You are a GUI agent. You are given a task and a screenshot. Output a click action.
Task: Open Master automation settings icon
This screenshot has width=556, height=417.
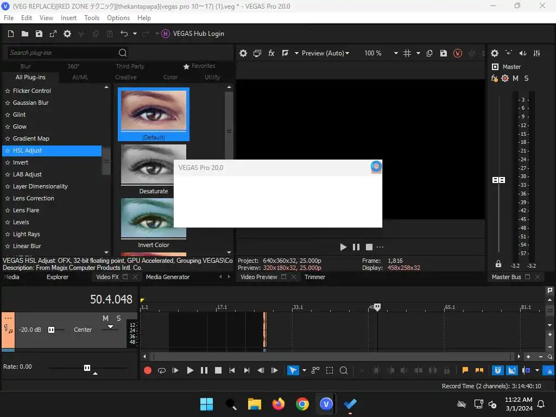click(x=505, y=78)
